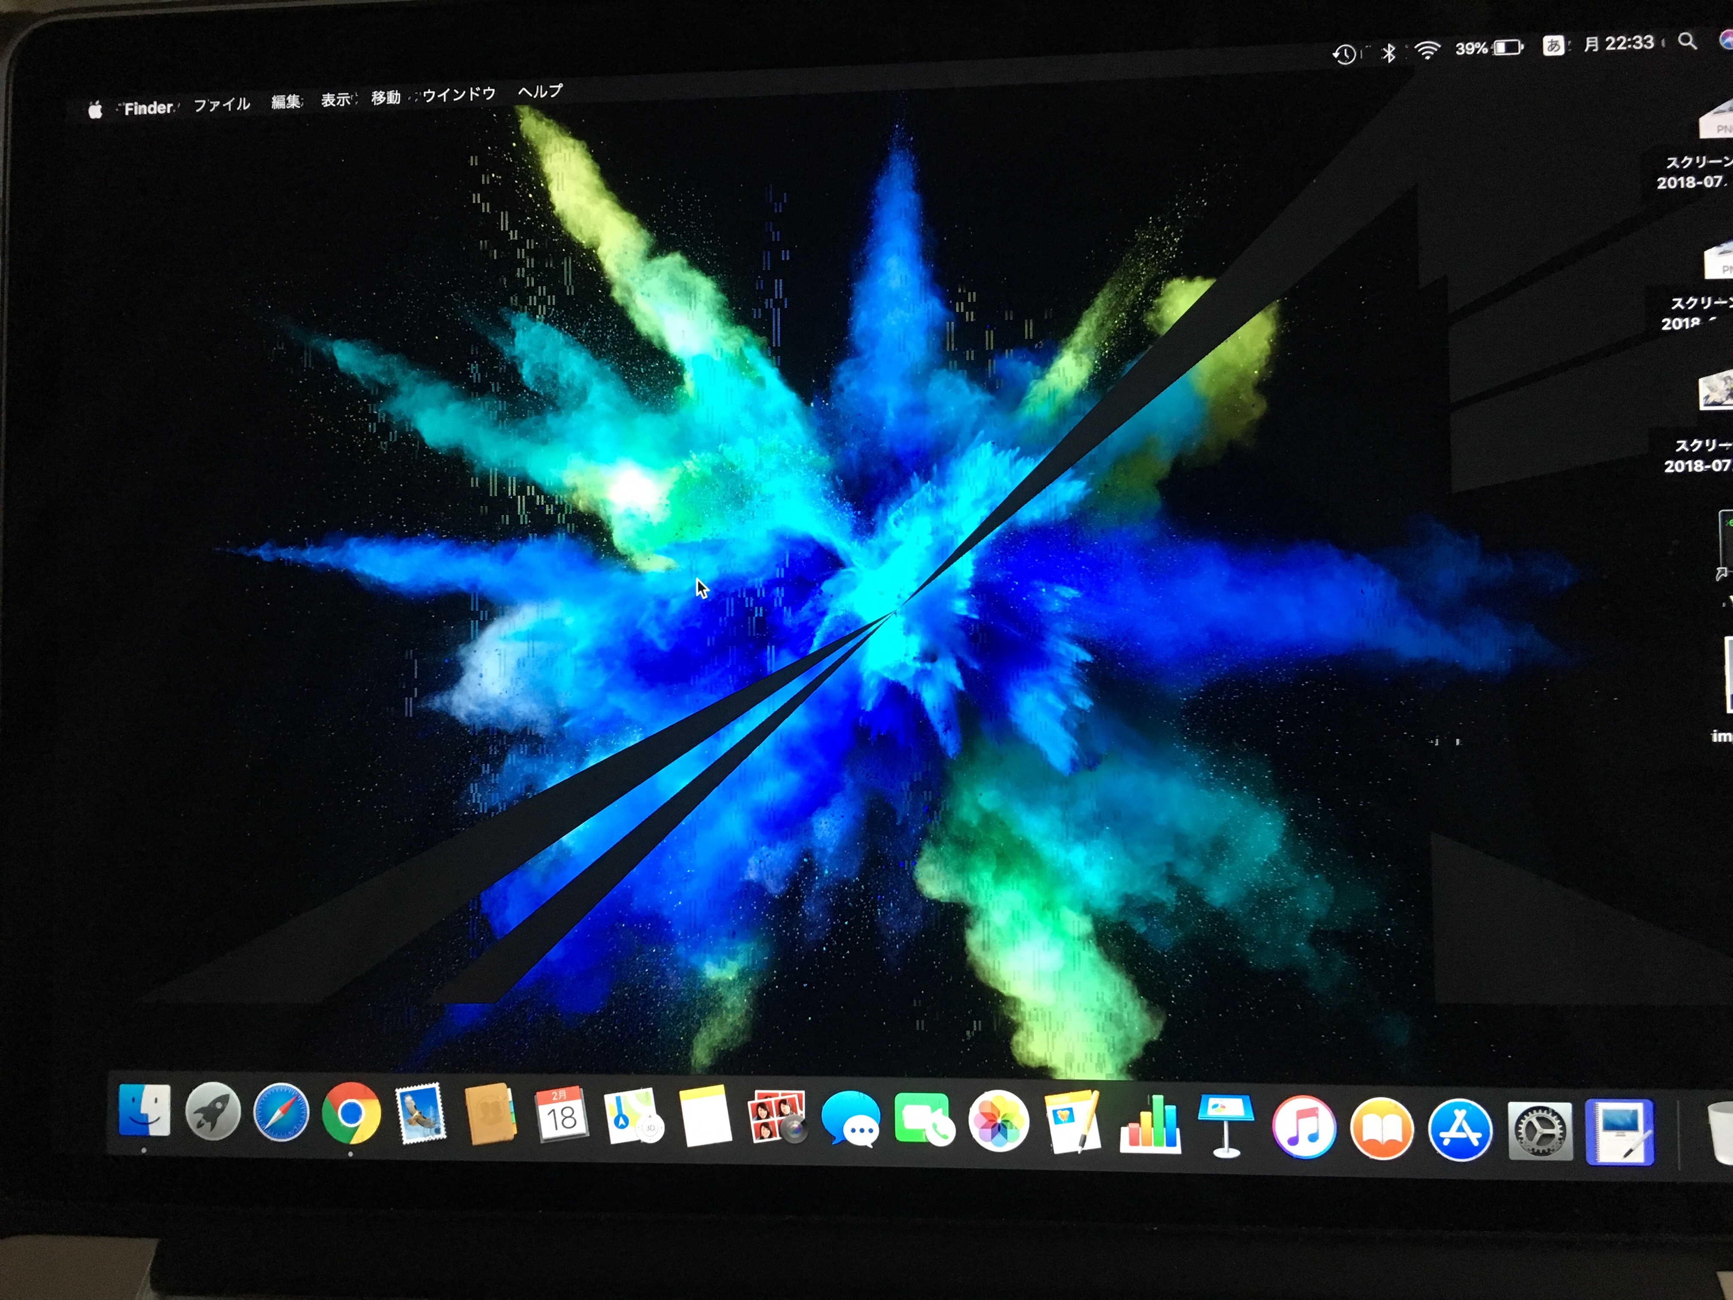Open the Calendar app showing 18
The width and height of the screenshot is (1733, 1300).
coord(561,1114)
